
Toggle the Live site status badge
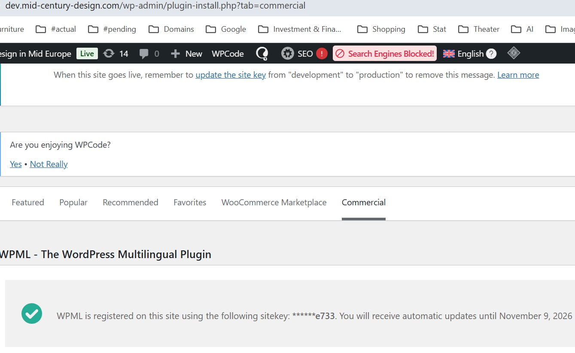pos(87,54)
